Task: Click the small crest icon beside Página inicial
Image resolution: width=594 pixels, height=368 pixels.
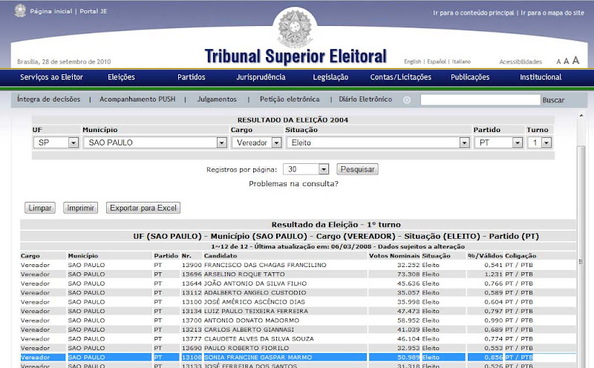Action: tap(20, 10)
